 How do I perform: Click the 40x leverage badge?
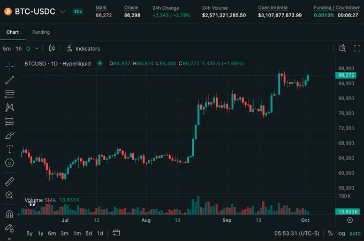(x=78, y=11)
